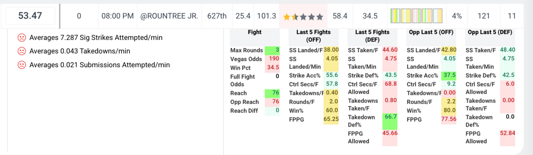Click the colored striped history bar chart
This screenshot has width=533, height=155.
click(416, 16)
